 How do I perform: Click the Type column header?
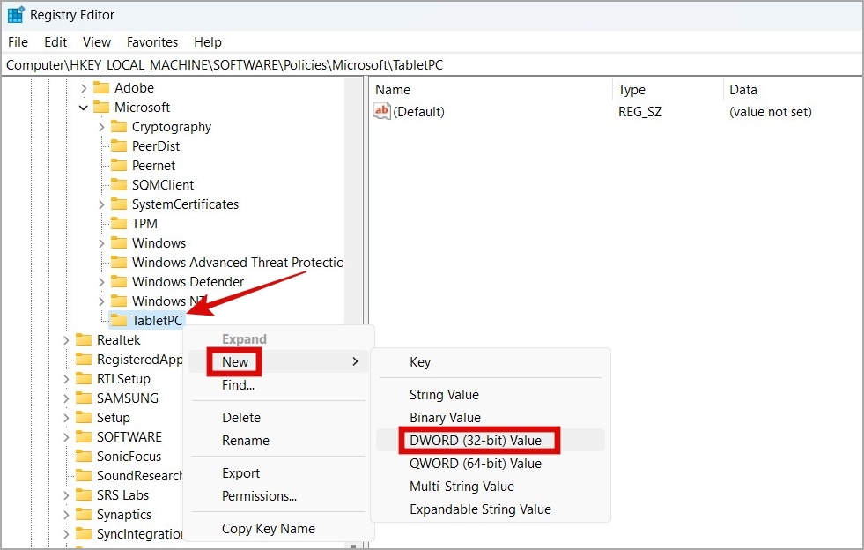coord(668,89)
